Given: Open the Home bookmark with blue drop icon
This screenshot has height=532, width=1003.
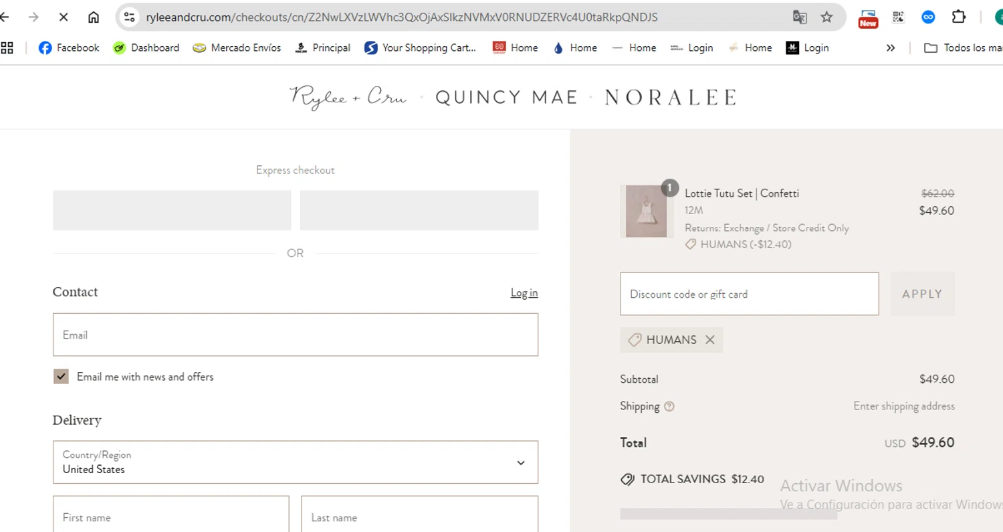Looking at the screenshot, I should tap(574, 48).
